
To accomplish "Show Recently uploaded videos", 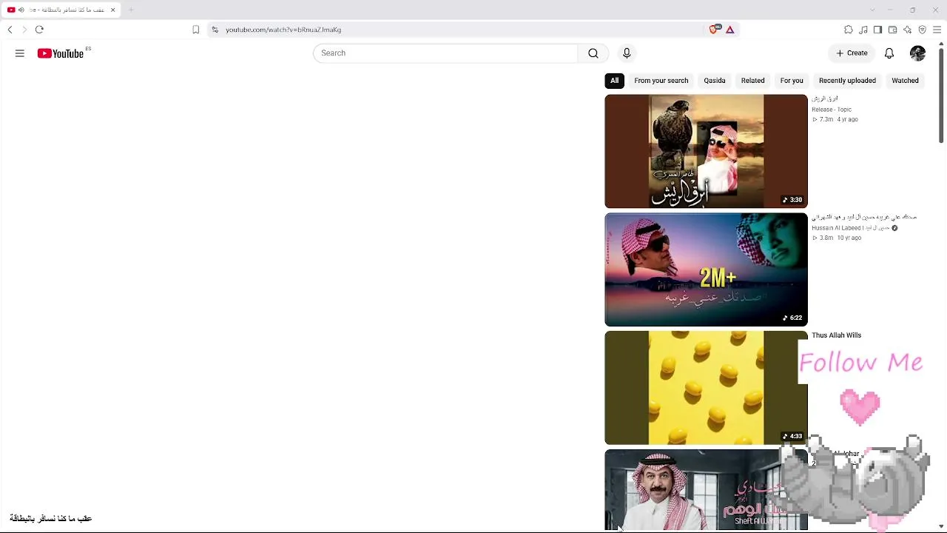I will (847, 81).
